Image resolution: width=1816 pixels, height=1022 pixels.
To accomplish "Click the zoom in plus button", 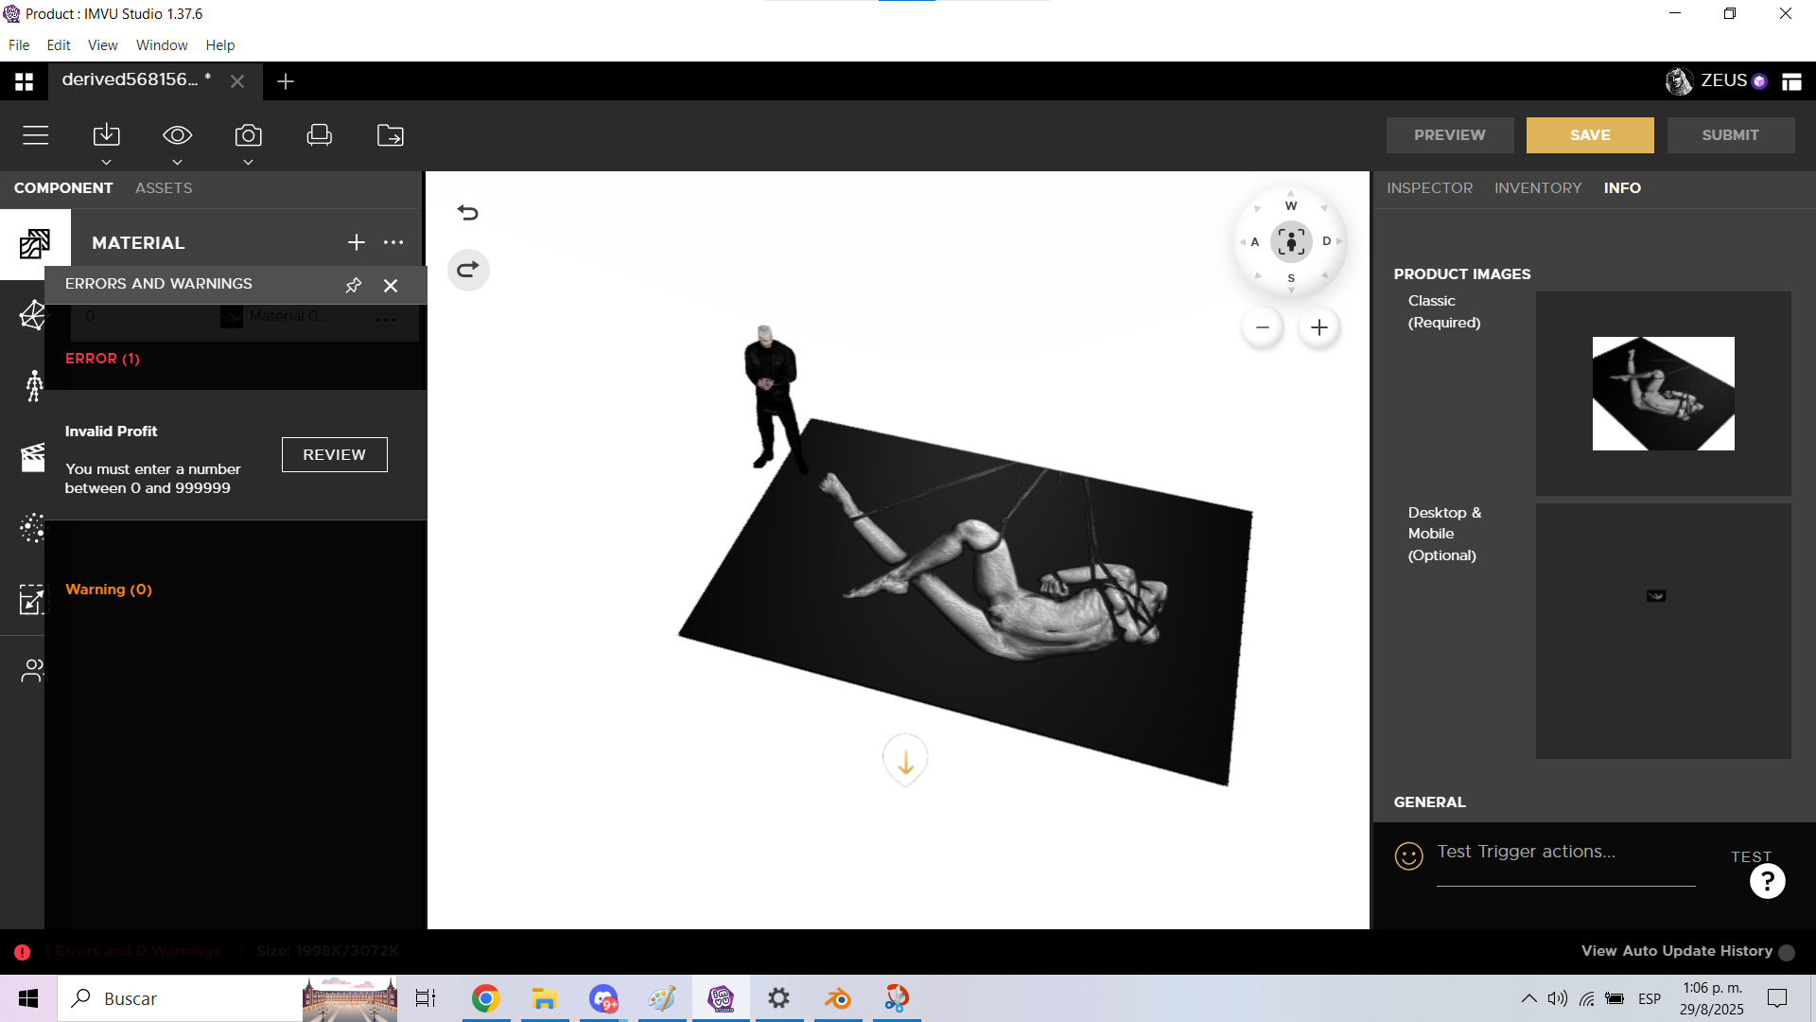I will 1319,327.
